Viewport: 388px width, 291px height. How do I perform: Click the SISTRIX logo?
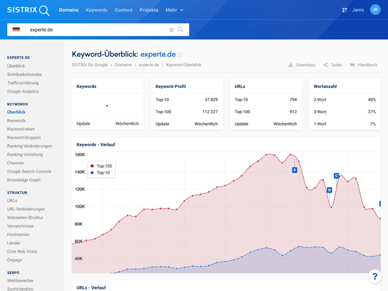tap(28, 10)
